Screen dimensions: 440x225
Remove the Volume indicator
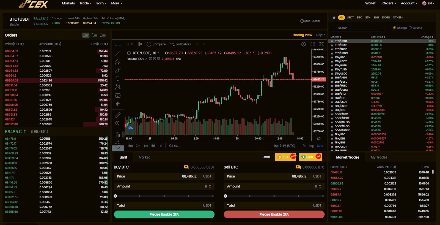click(x=158, y=59)
